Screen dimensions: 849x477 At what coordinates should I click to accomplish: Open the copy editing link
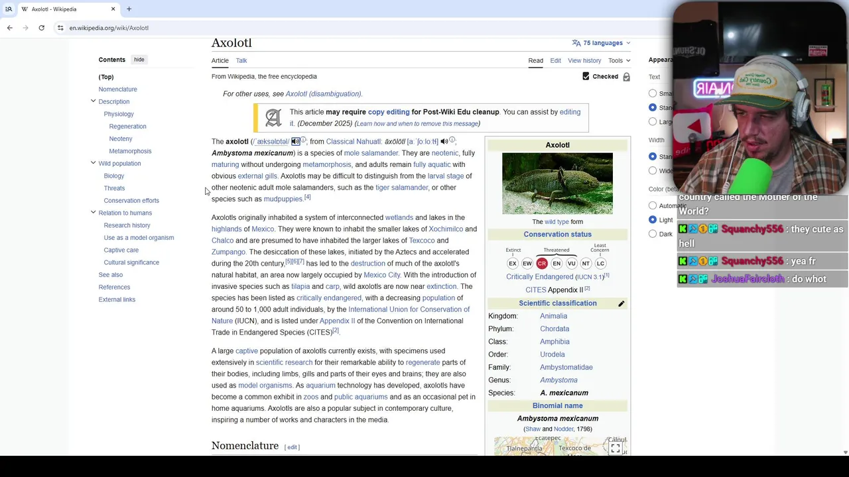389,112
